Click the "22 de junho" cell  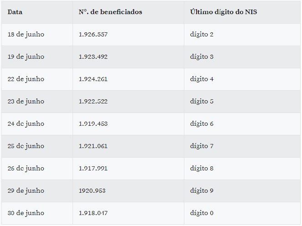tap(26, 79)
